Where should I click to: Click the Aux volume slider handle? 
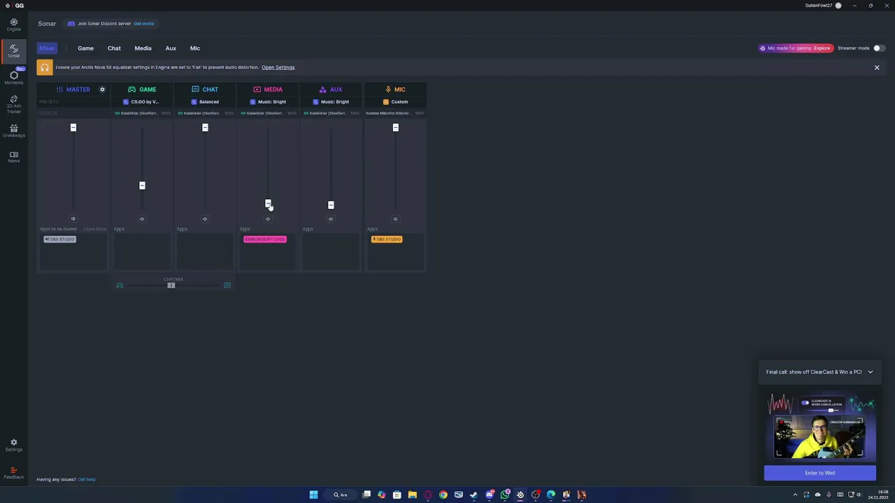(x=331, y=205)
